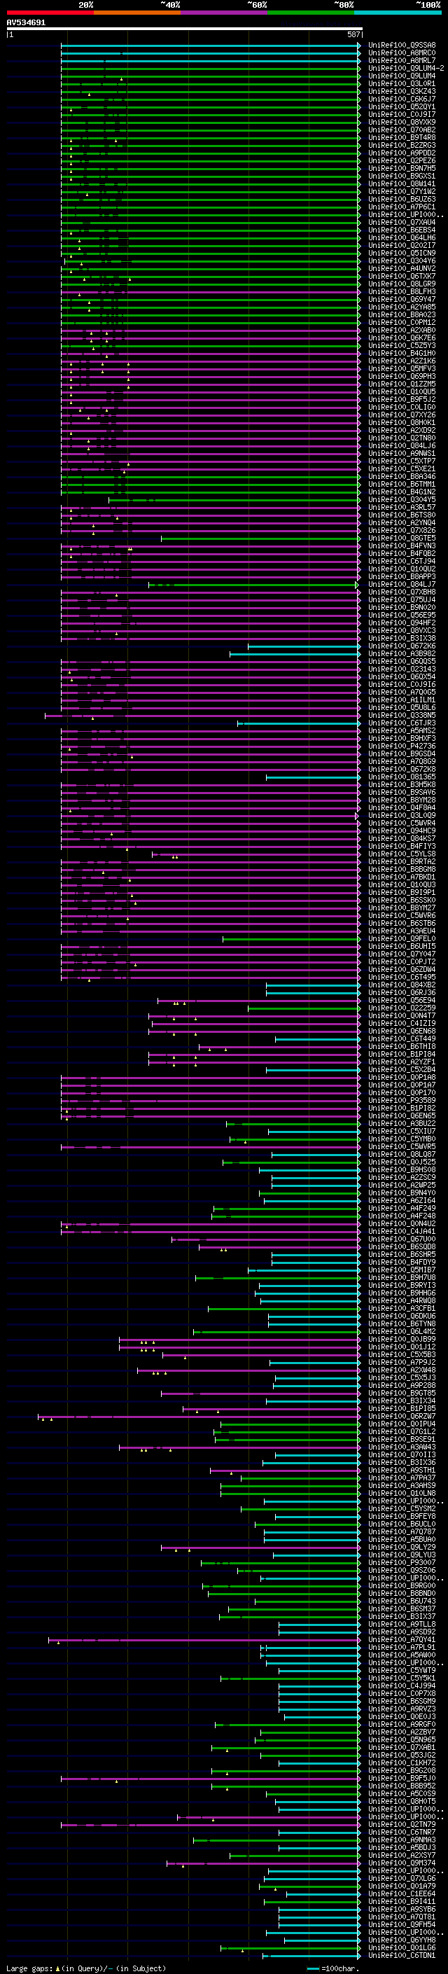The width and height of the screenshot is (448, 1974).
Task: Select the UniRef100_A3BU22 label
Action: tap(402, 1123)
